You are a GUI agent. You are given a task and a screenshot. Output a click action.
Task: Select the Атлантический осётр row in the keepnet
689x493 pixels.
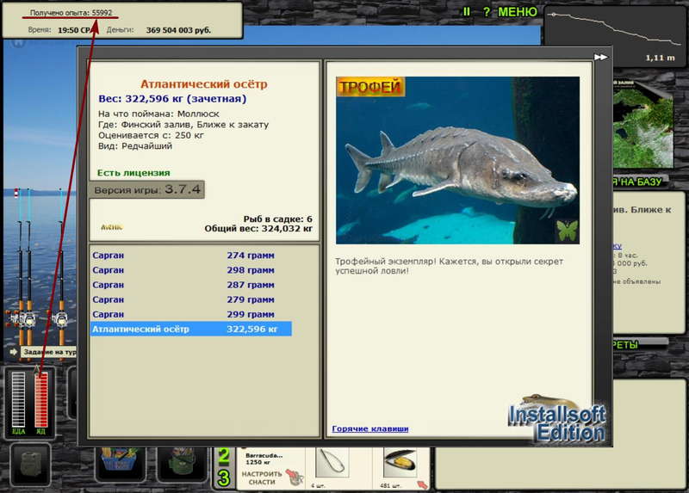tap(190, 329)
